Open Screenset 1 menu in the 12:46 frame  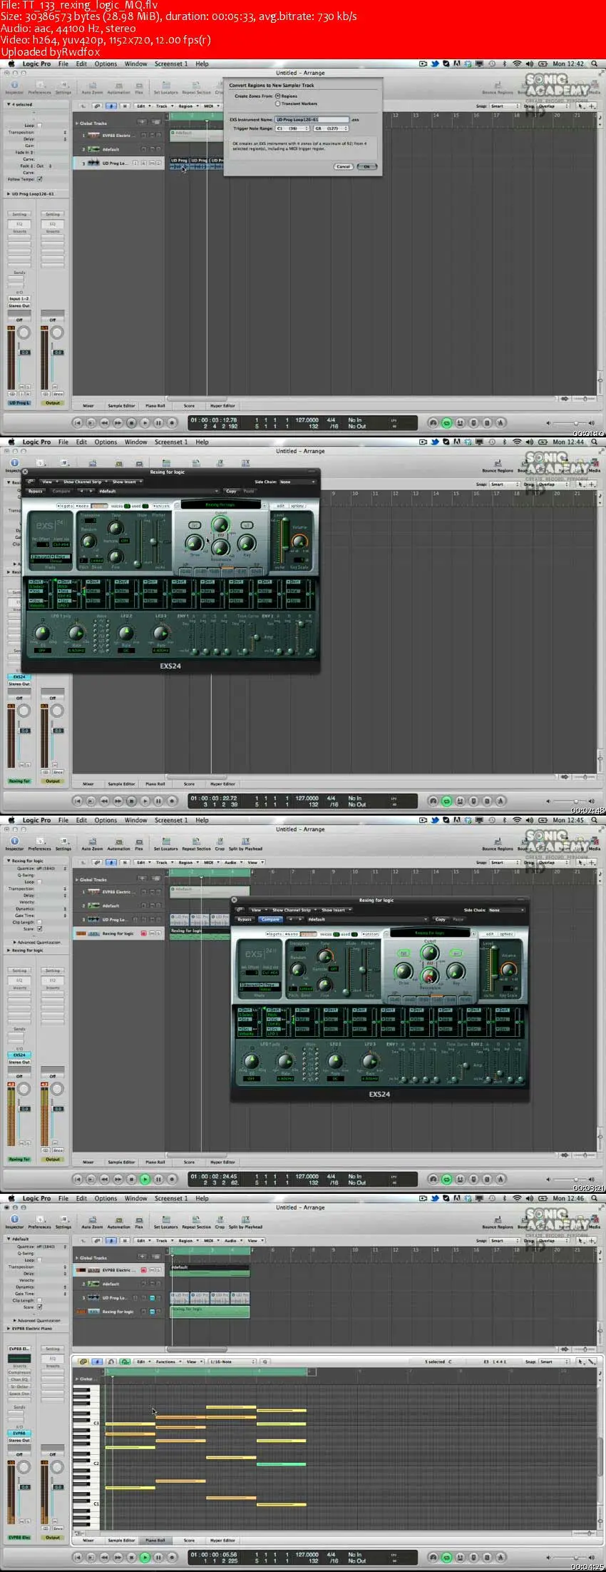[171, 1198]
